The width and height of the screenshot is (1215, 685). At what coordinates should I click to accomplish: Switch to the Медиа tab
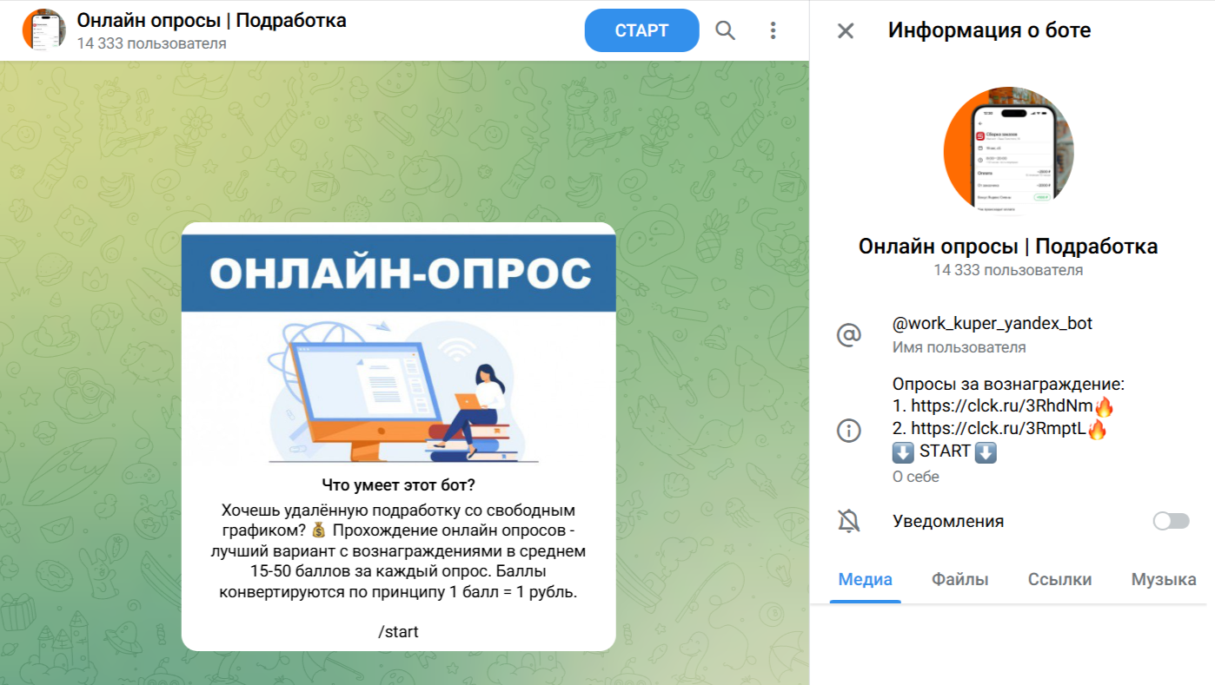(865, 580)
